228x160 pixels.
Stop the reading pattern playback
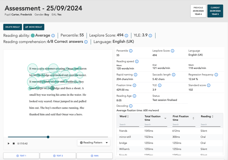click(x=14, y=143)
